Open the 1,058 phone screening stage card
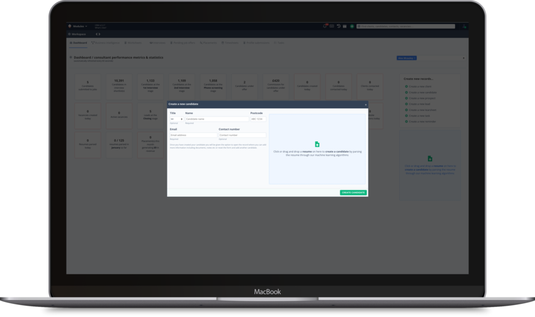 213,87
